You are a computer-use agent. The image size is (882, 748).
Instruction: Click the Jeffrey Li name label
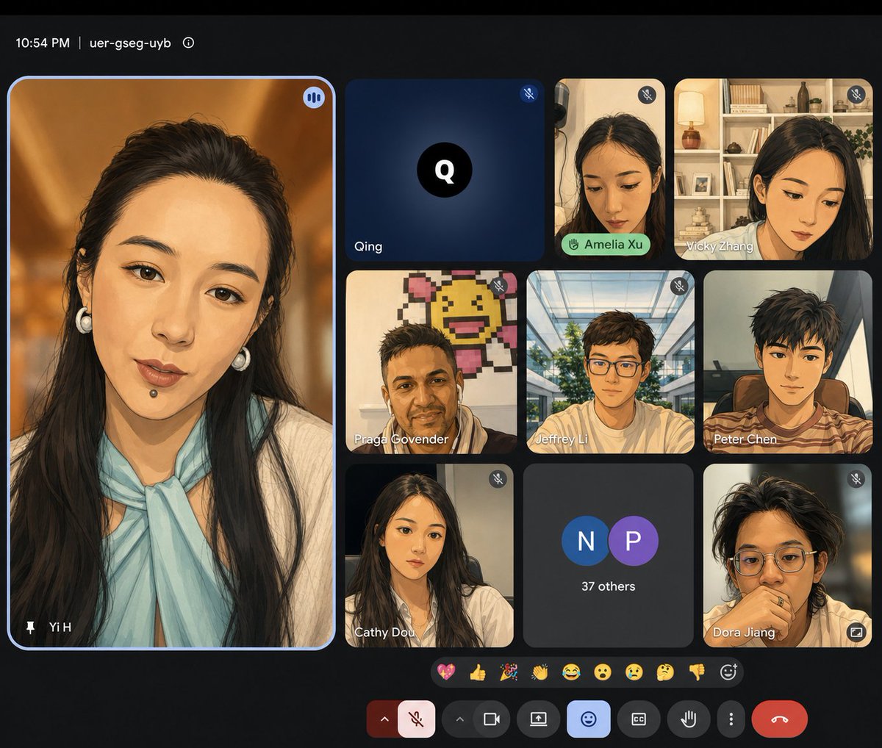point(562,439)
